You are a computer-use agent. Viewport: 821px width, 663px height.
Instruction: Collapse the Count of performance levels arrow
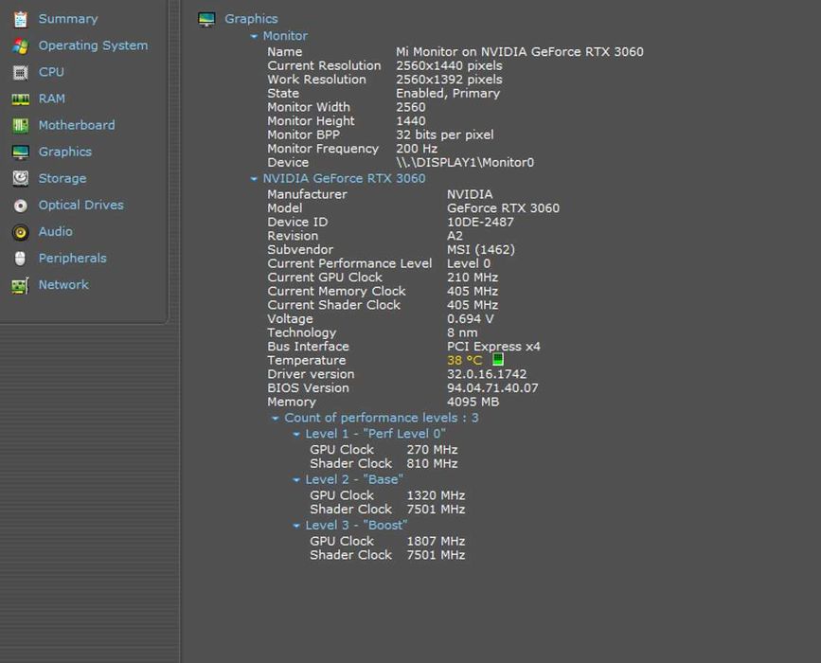(275, 418)
